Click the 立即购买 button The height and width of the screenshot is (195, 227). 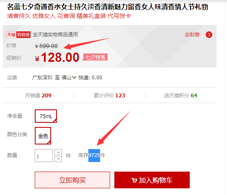72,180
